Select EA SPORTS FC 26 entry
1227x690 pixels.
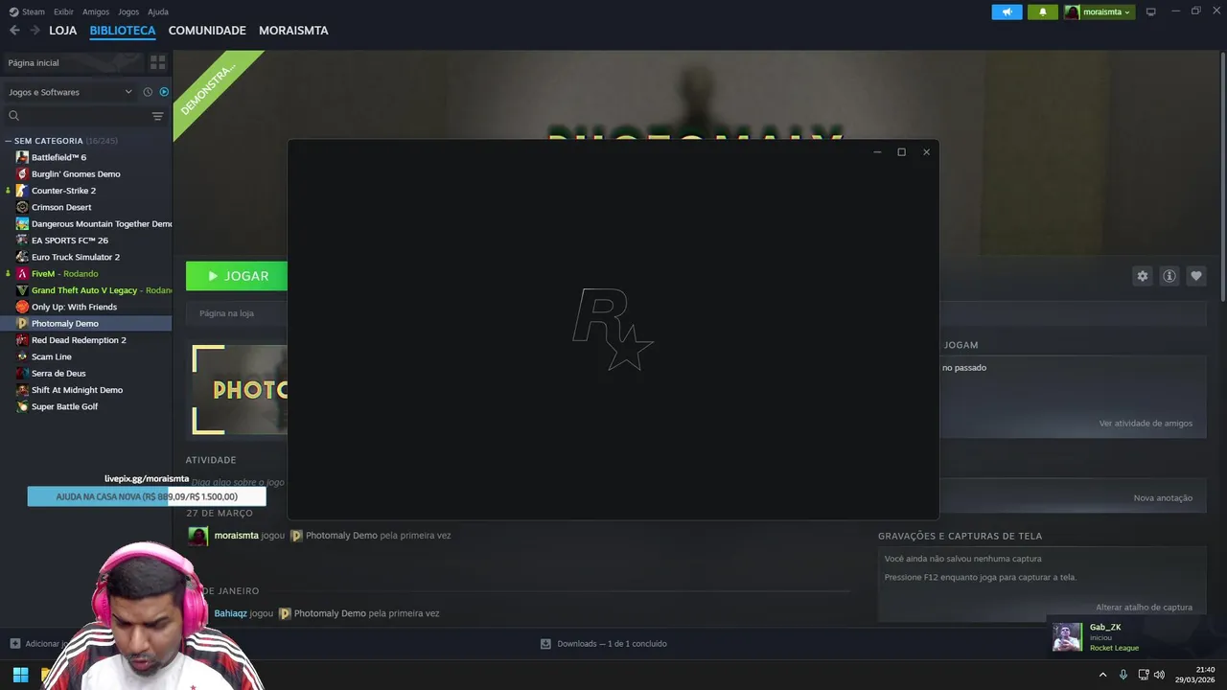86,241
